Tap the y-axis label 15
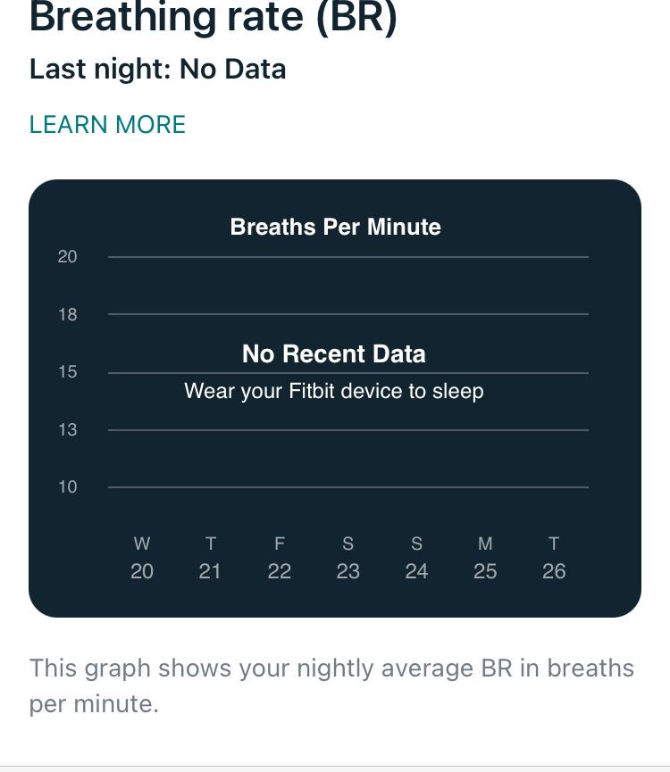This screenshot has height=772, width=670. tap(68, 372)
